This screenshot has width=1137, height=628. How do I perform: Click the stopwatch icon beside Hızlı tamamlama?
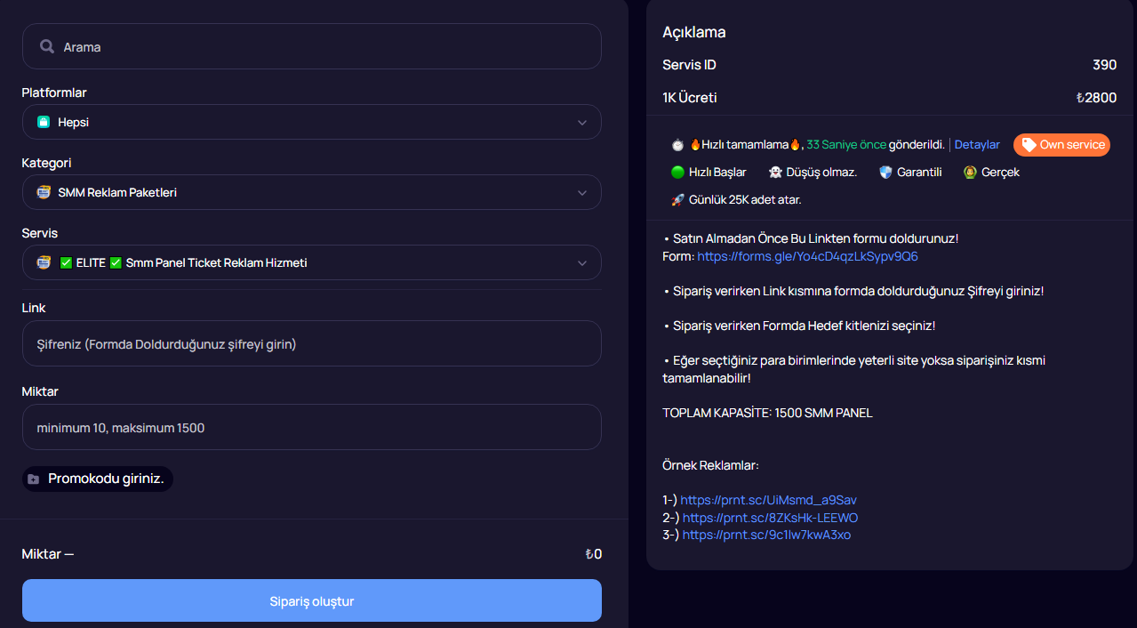(677, 145)
